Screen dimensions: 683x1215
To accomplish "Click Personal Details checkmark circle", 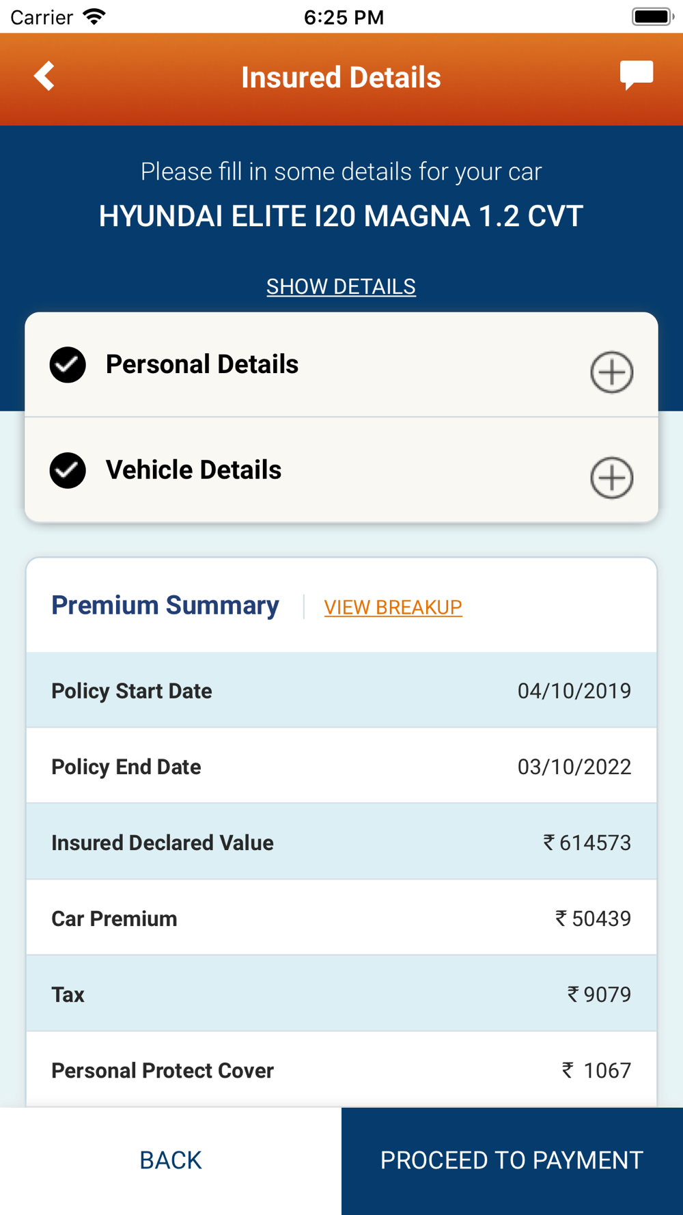I will coord(68,365).
